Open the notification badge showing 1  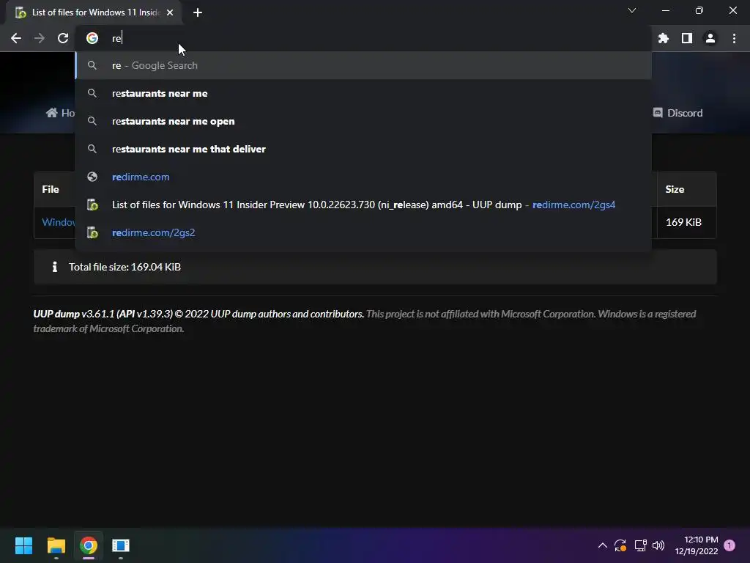coord(729,545)
